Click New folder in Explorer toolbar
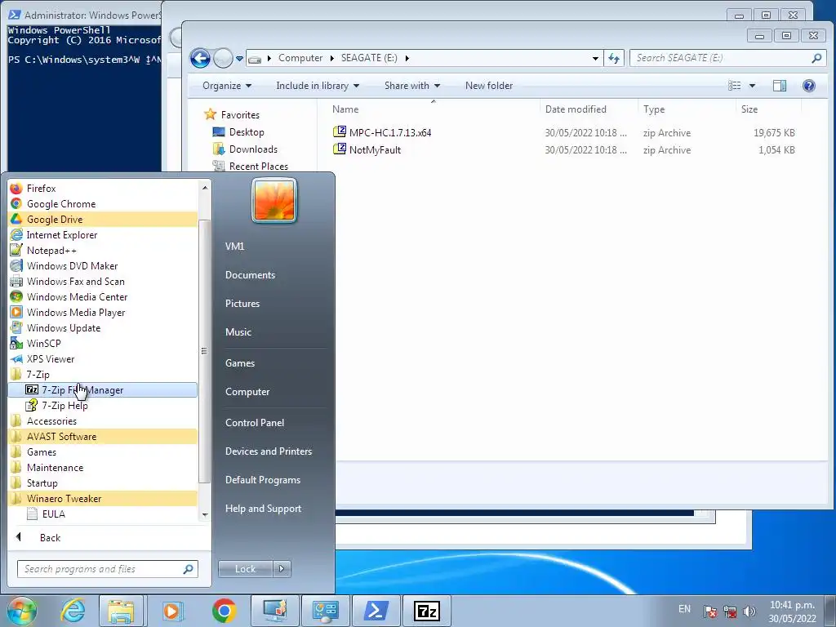Viewport: 836px width, 627px height. click(x=489, y=85)
